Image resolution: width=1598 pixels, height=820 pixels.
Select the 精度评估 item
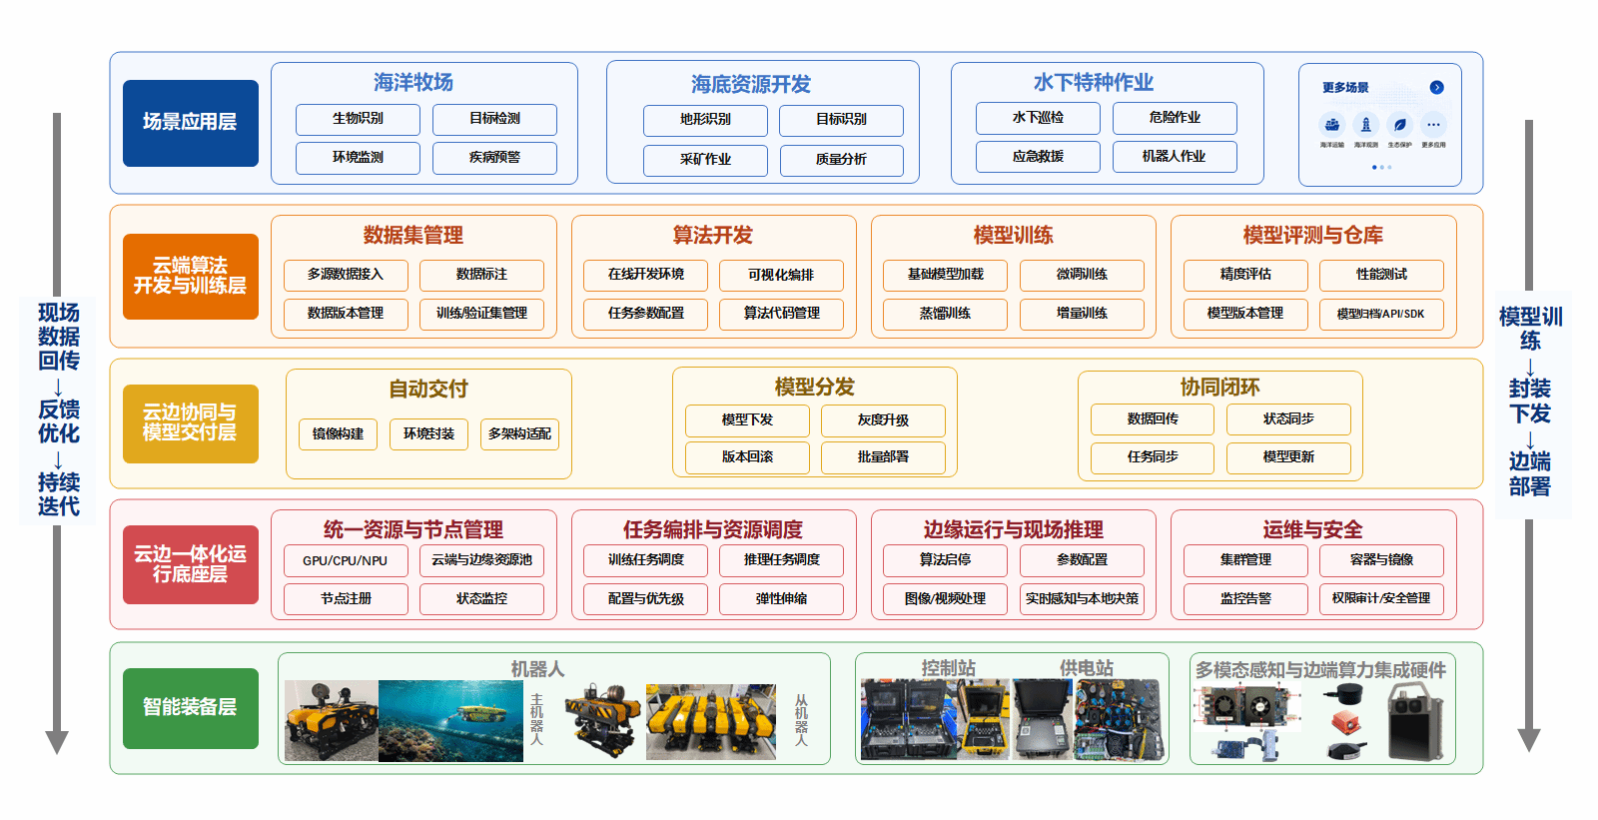pos(1245,275)
